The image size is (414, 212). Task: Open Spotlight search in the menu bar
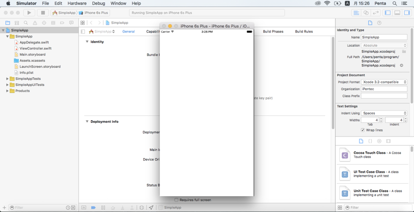[394, 3]
